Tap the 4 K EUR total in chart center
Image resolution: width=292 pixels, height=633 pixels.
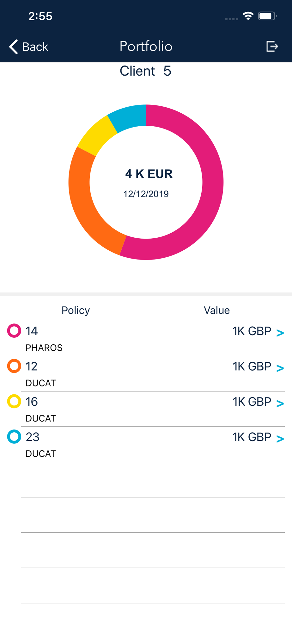coord(149,174)
